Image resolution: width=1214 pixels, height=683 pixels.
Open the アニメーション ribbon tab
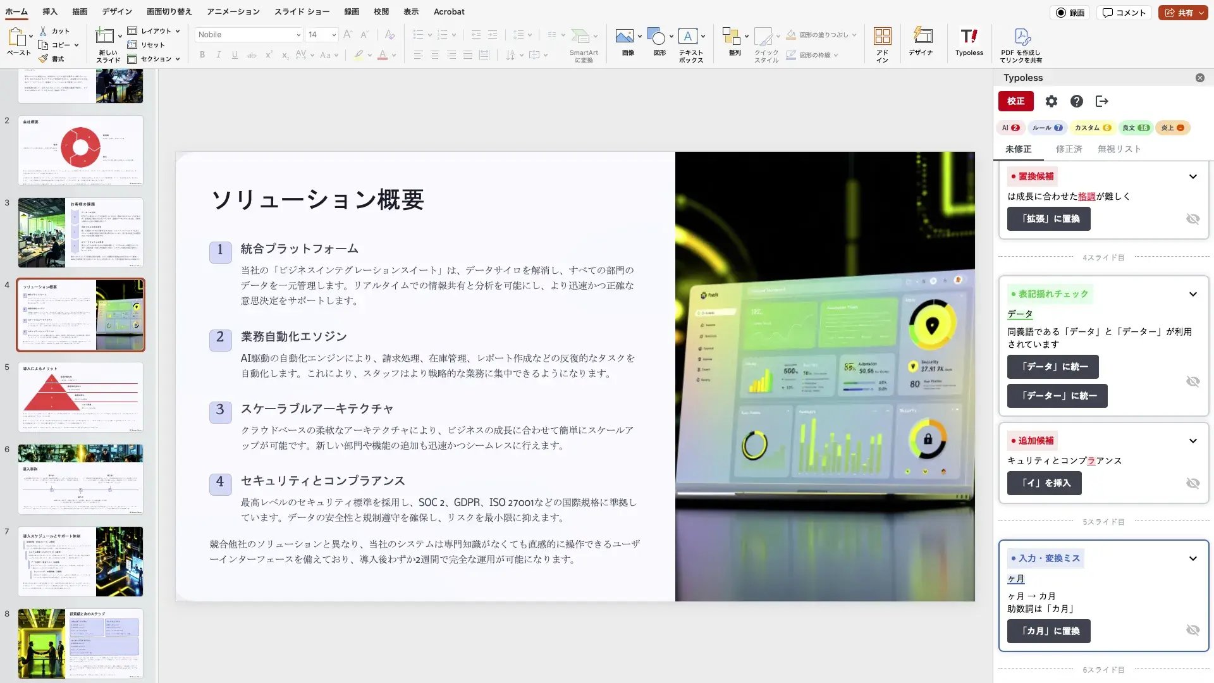pos(233,11)
